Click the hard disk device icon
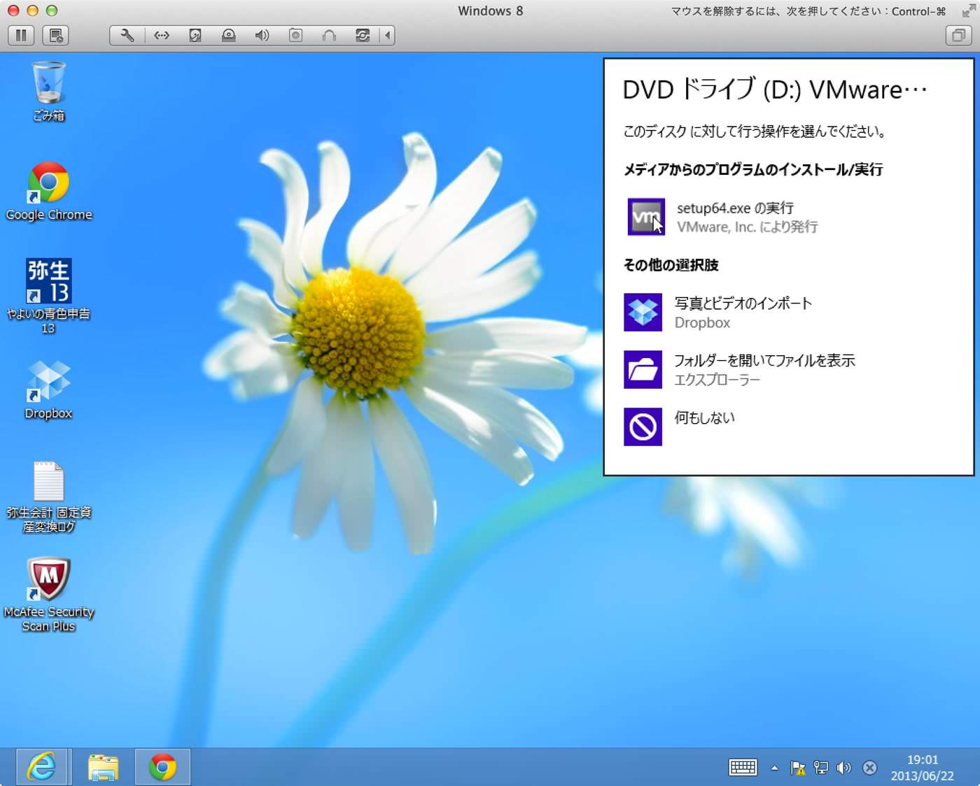980x786 pixels. tap(195, 35)
